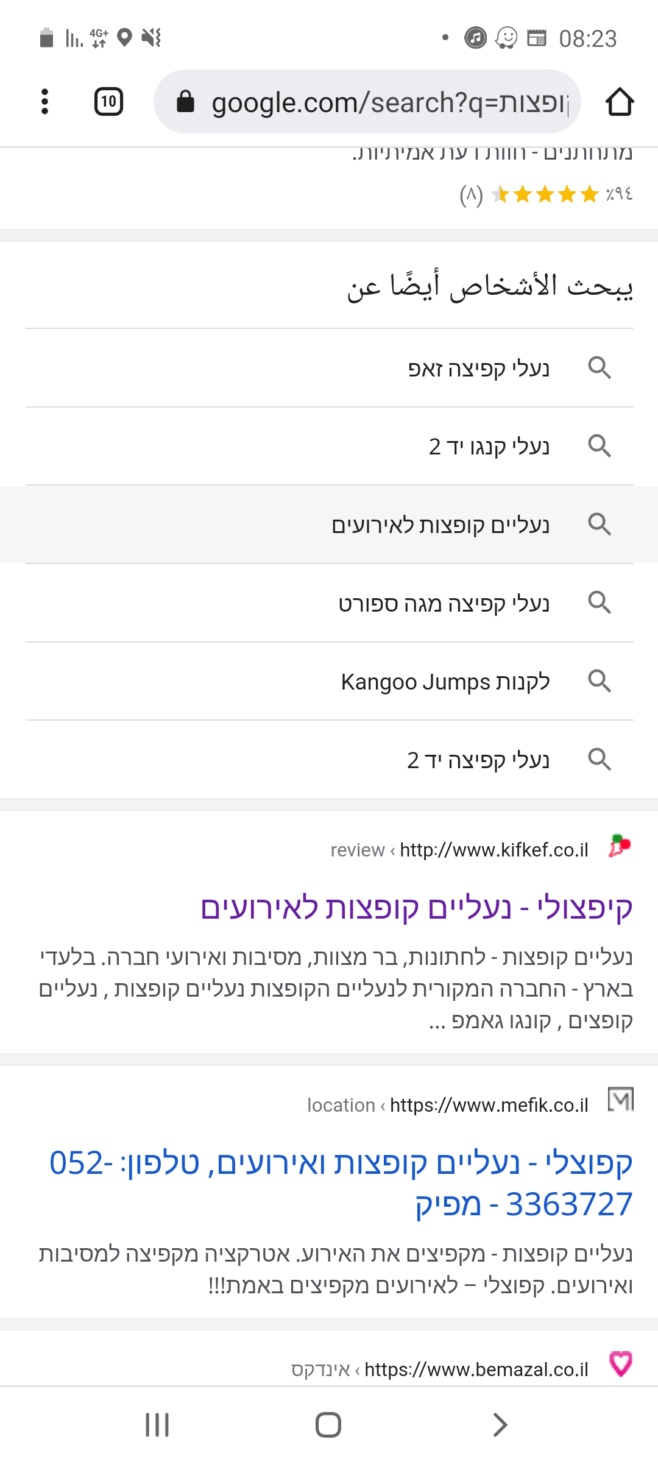Tap the bemazal.co.il heart favicon

[620, 1363]
